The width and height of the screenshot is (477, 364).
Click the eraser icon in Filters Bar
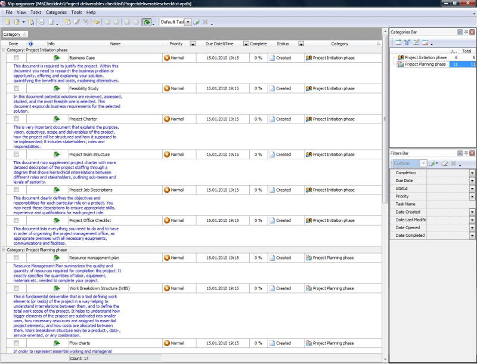[445, 164]
